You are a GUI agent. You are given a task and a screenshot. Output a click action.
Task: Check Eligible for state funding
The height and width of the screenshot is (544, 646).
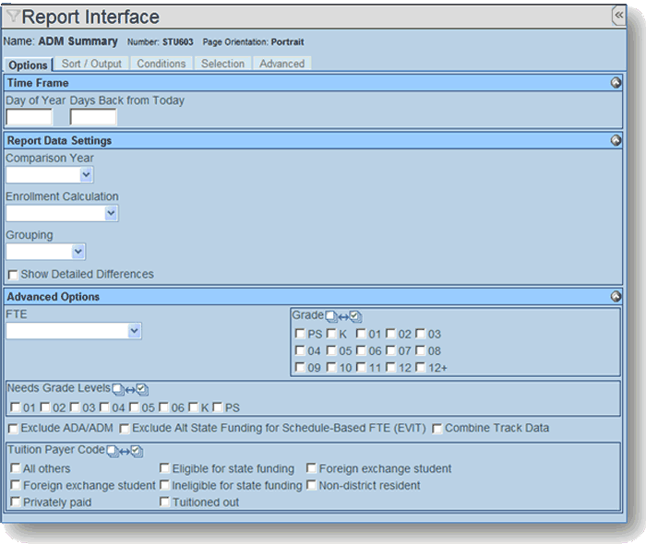click(x=164, y=467)
